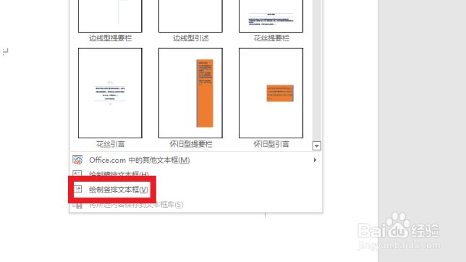Screen dimensions: 466x262
Task: Click the gallery scroll-down arrow
Action: pos(316,145)
